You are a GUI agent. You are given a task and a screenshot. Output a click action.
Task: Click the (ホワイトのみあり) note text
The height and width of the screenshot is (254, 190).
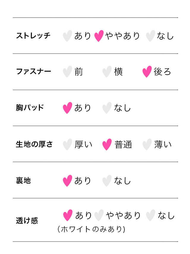[x=91, y=229]
